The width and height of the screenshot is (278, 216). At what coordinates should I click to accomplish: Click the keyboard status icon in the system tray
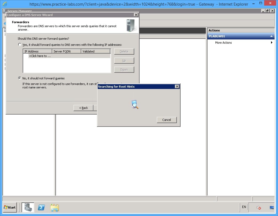coord(244,207)
